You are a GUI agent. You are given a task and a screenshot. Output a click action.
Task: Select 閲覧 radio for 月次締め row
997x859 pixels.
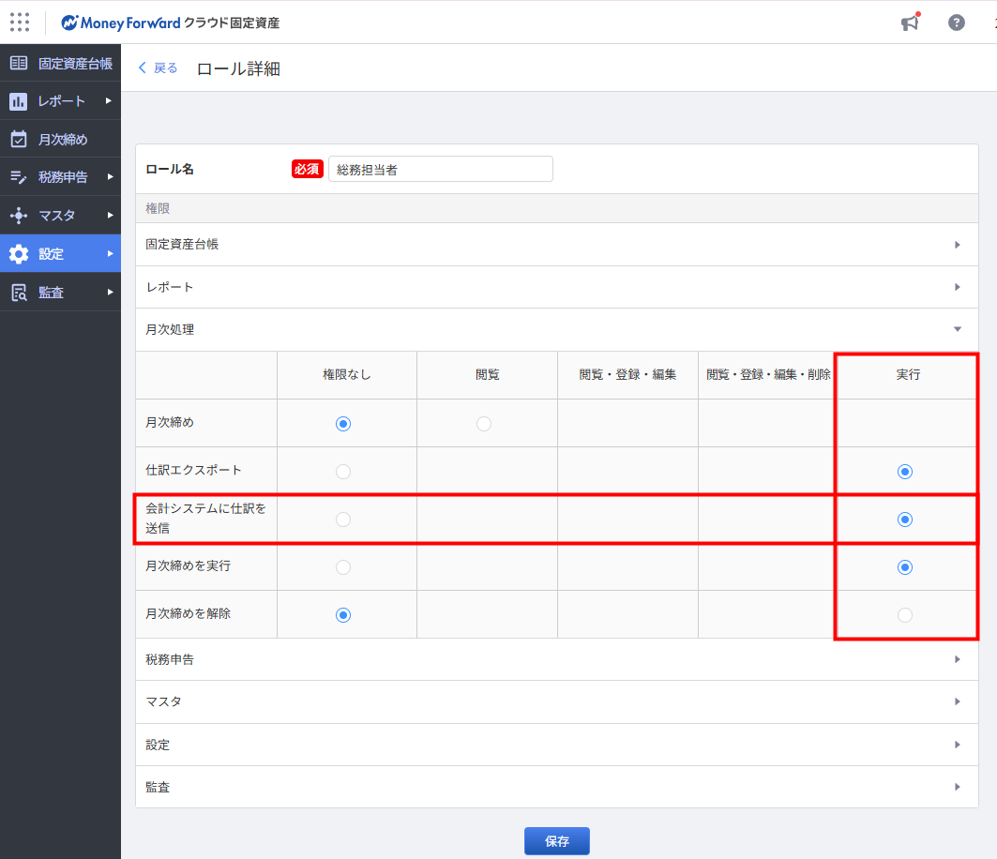(x=483, y=424)
